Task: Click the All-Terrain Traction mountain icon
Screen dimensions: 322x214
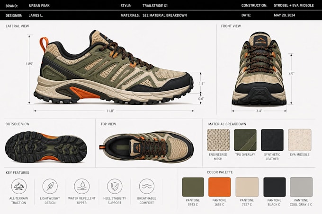Action: pos(19,186)
